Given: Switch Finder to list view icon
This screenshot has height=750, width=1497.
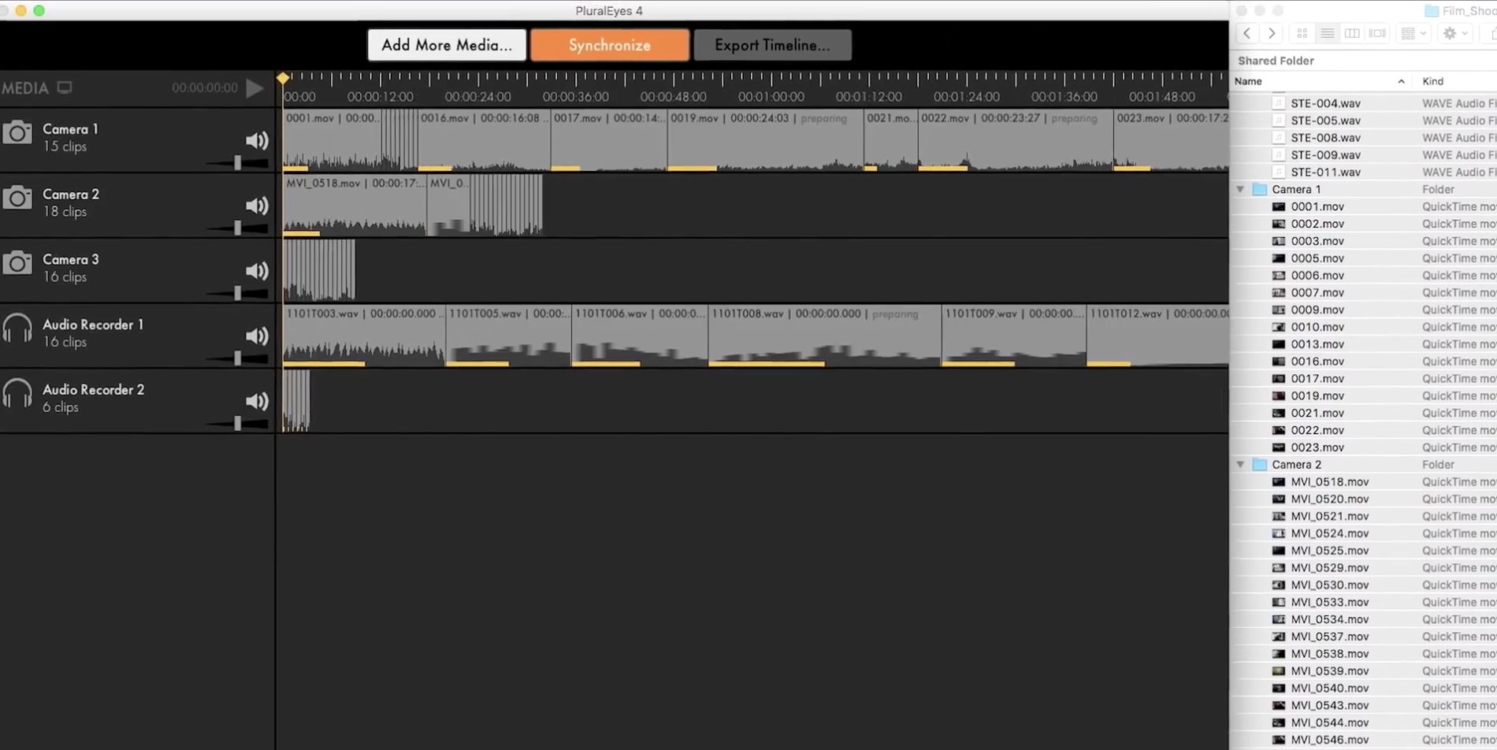Looking at the screenshot, I should click(x=1327, y=33).
